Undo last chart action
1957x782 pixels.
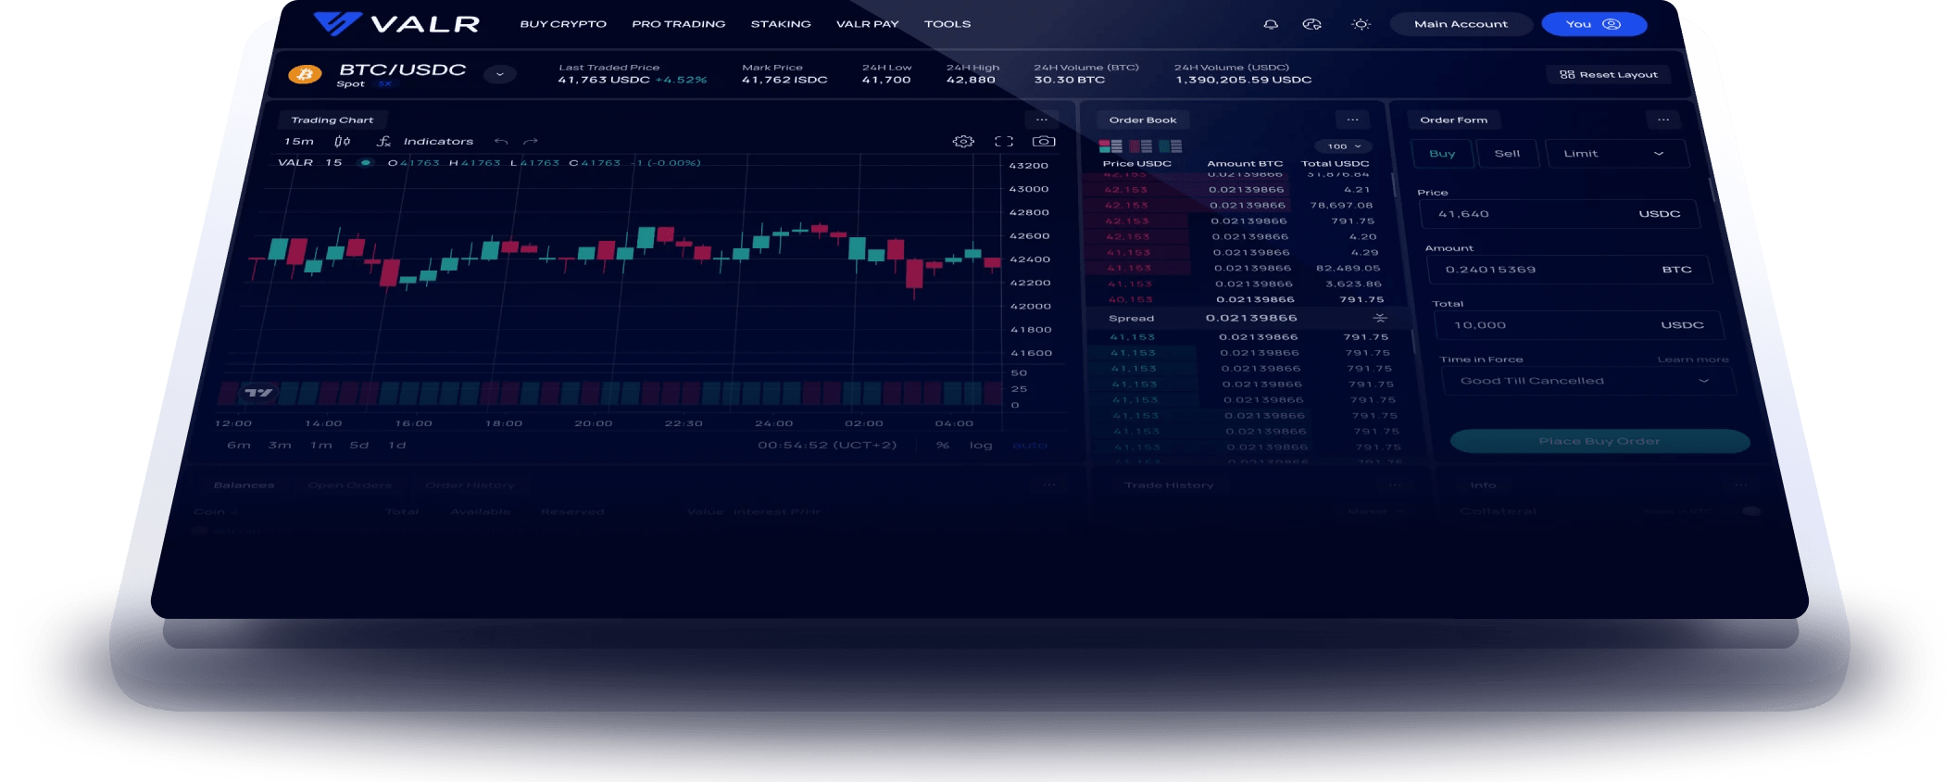pyautogui.click(x=501, y=142)
